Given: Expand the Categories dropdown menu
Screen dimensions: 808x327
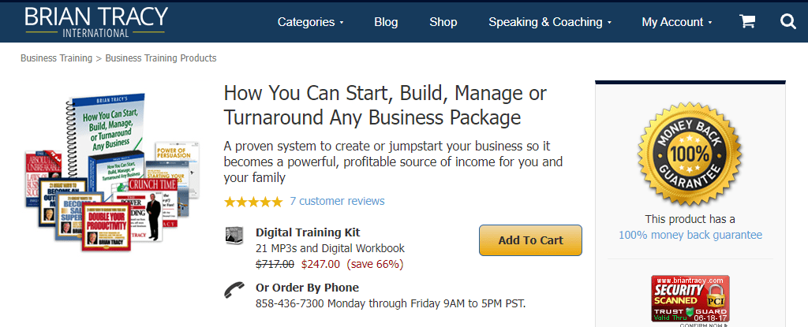Looking at the screenshot, I should click(310, 22).
